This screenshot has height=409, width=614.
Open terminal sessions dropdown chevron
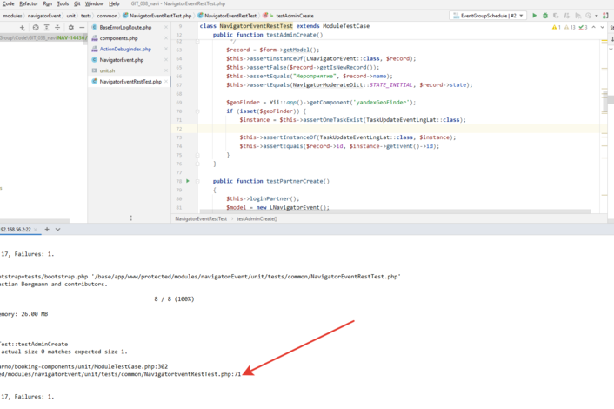coord(58,229)
